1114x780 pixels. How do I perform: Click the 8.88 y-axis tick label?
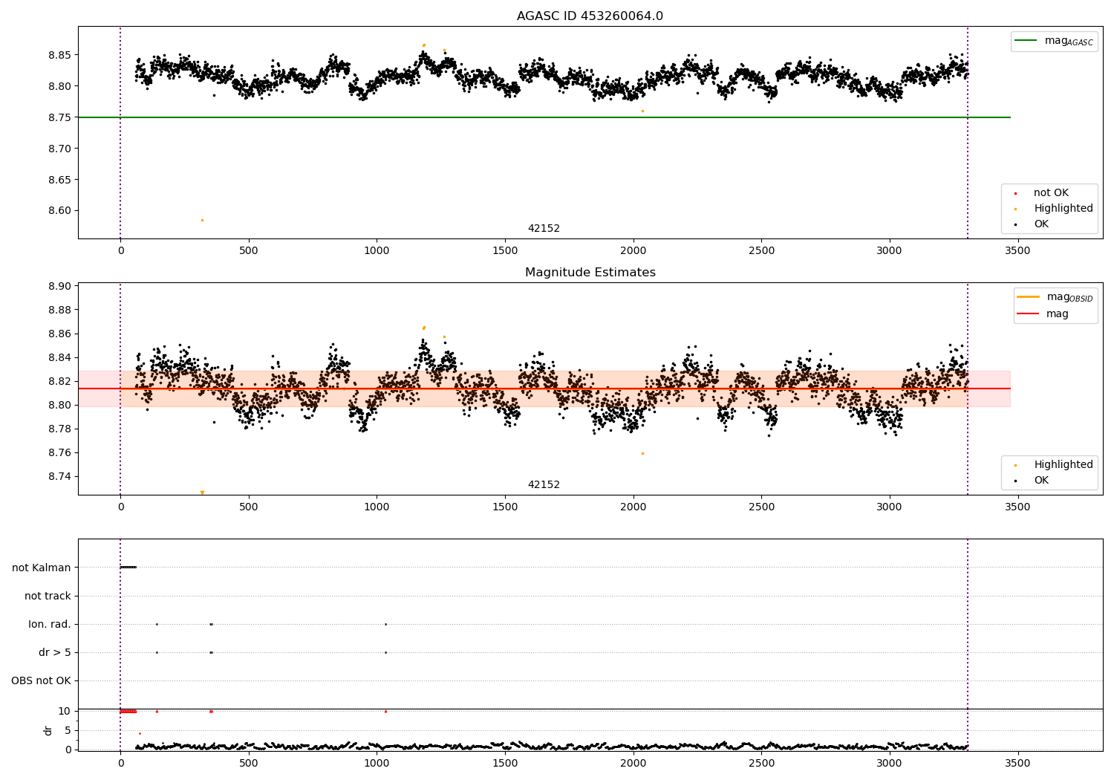point(59,310)
